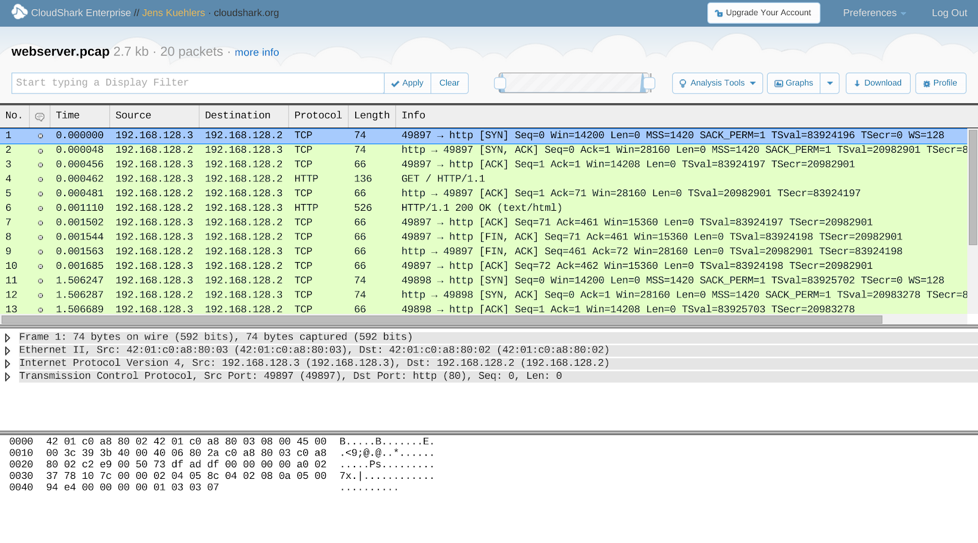This screenshot has width=978, height=543.
Task: Click the comment column header icon
Action: tap(40, 116)
